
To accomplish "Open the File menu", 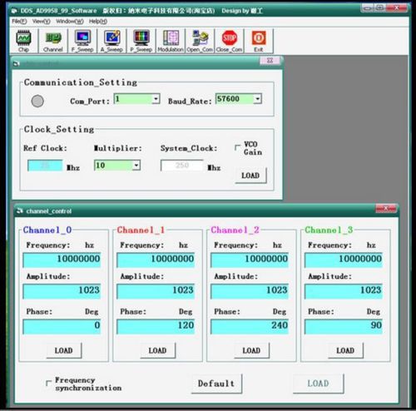I will click(x=19, y=22).
